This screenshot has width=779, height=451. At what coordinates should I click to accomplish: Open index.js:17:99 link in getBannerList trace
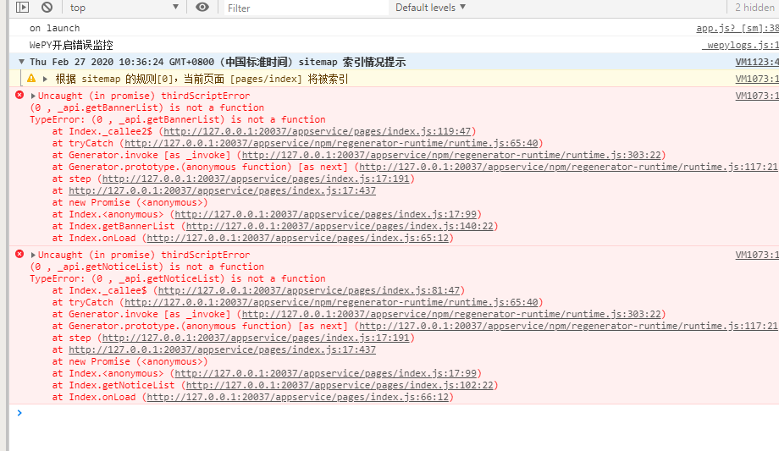click(325, 215)
